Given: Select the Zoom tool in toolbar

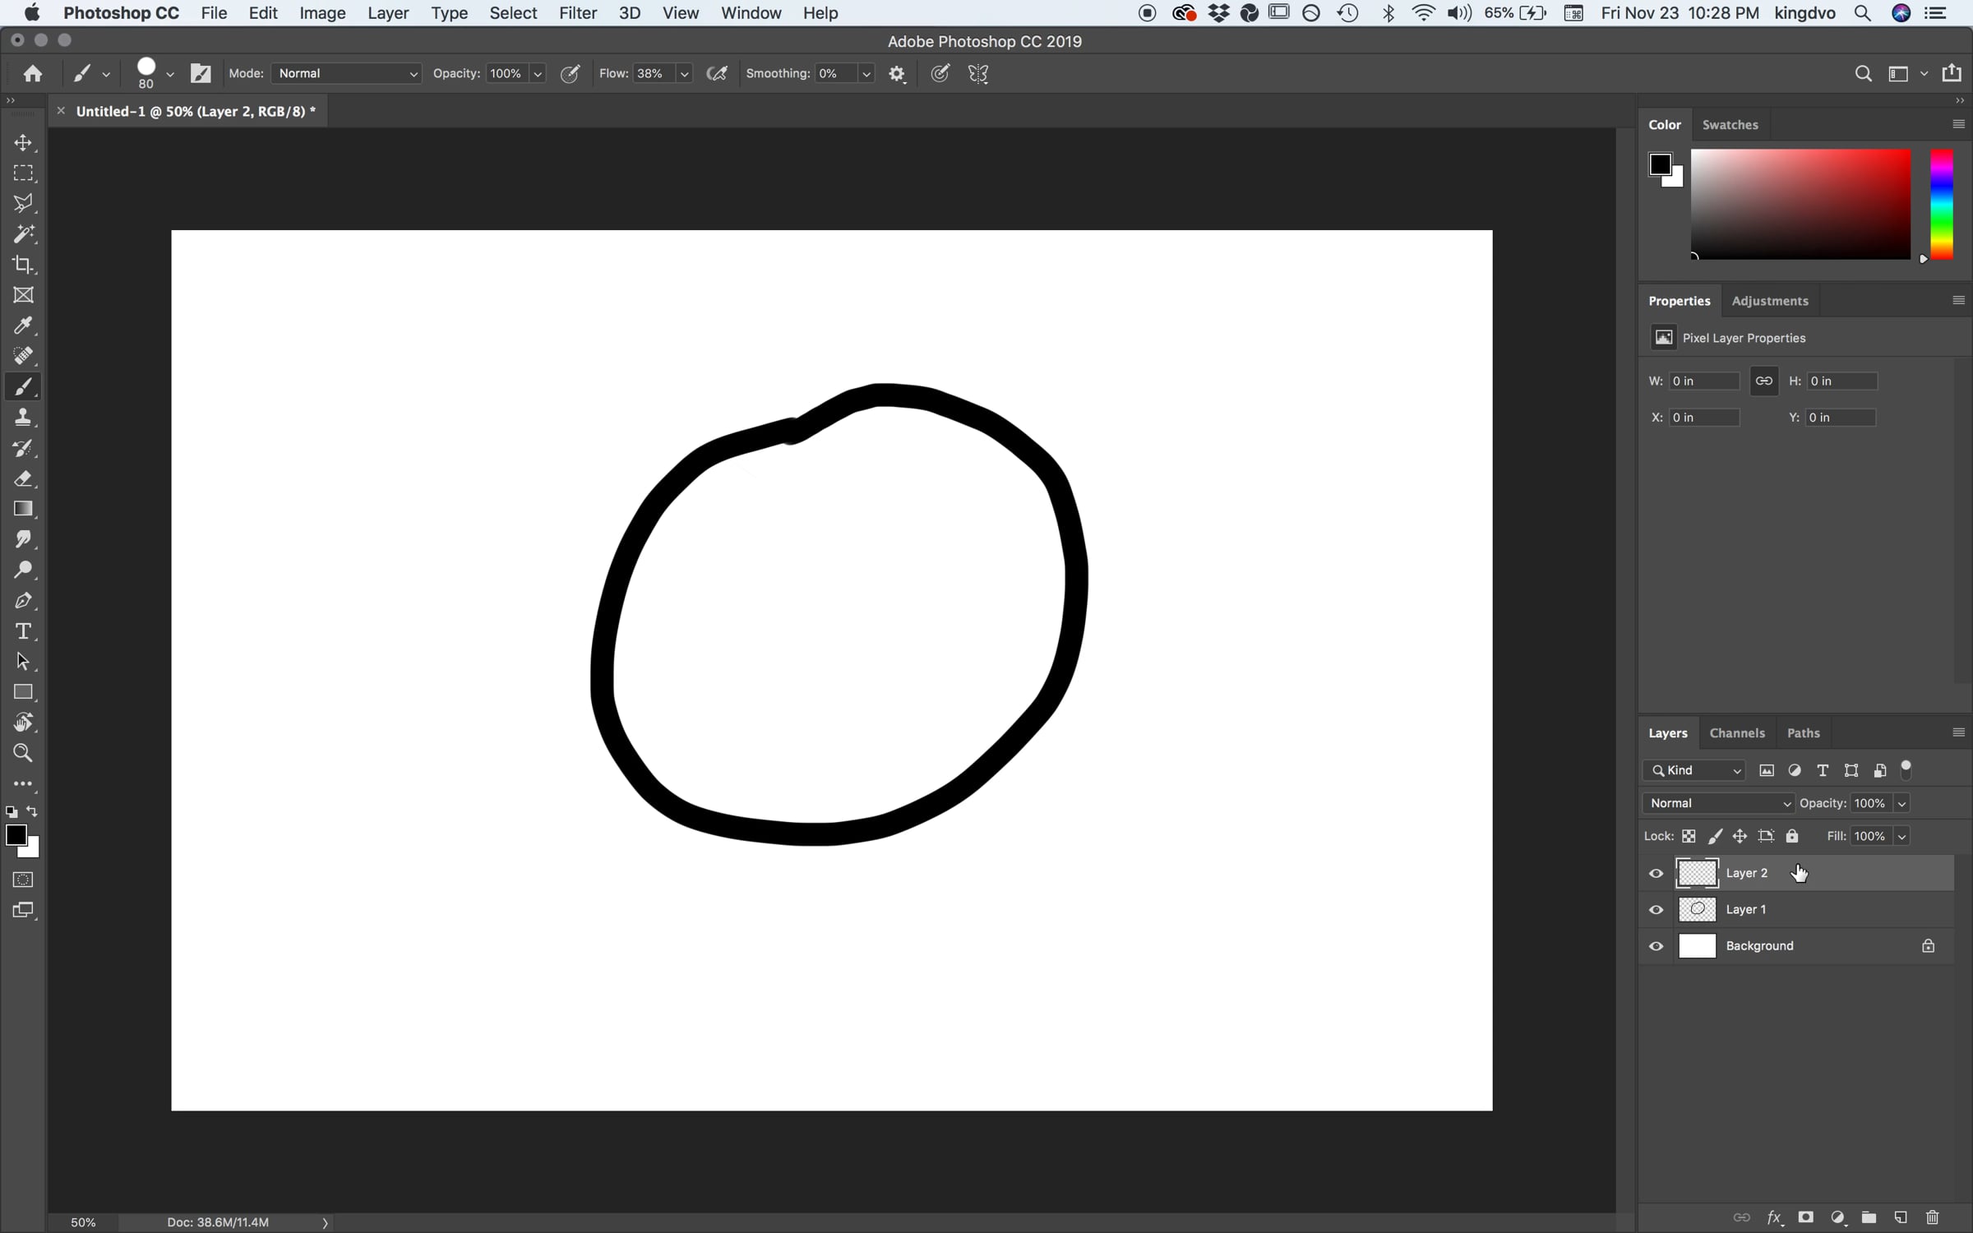Looking at the screenshot, I should pos(23,753).
